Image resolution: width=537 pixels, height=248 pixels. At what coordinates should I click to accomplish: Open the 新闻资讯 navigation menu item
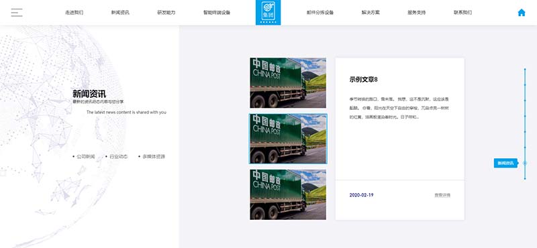pos(120,13)
